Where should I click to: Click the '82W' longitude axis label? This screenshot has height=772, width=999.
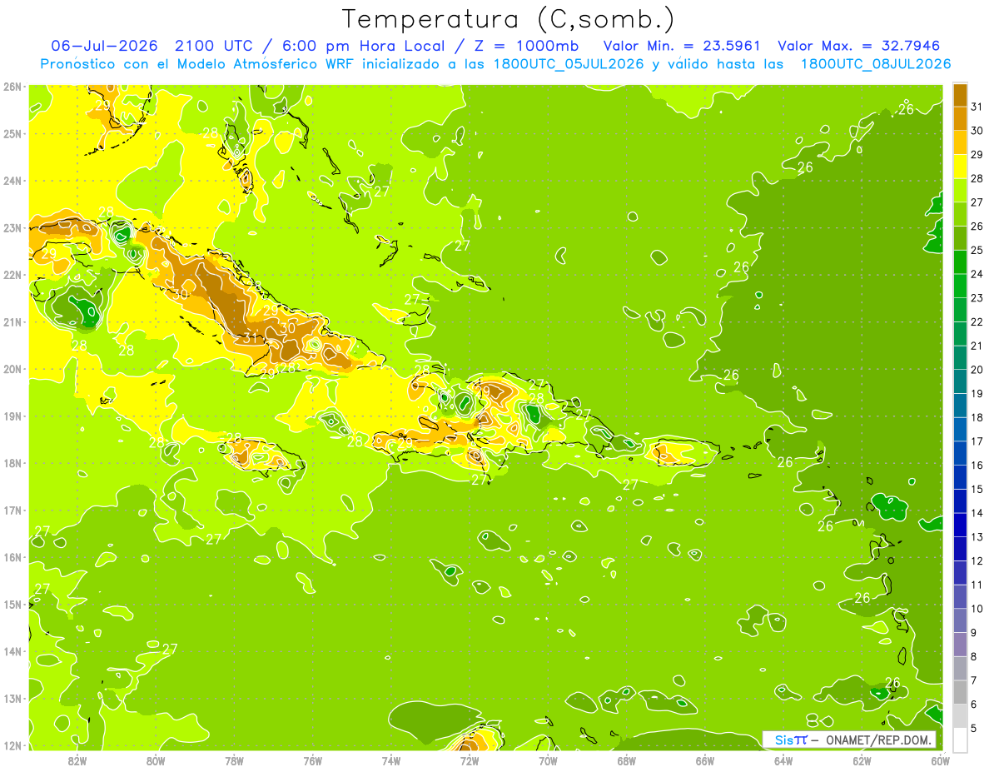point(77,760)
